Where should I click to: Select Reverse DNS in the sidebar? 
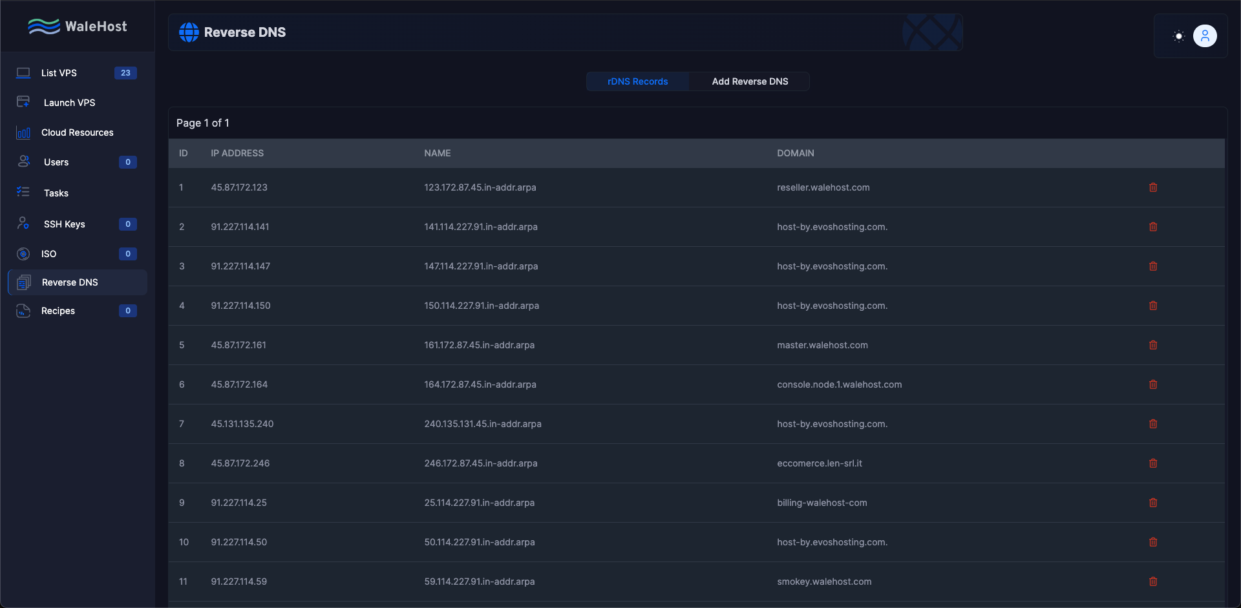pyautogui.click(x=78, y=282)
